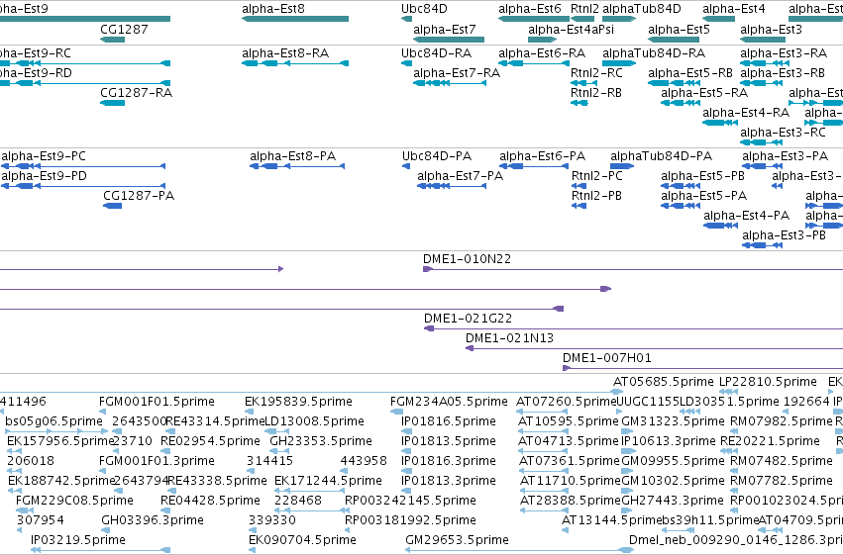Select the GH23353.5prime EST label
This screenshot has width=843, height=555.
pyautogui.click(x=321, y=440)
